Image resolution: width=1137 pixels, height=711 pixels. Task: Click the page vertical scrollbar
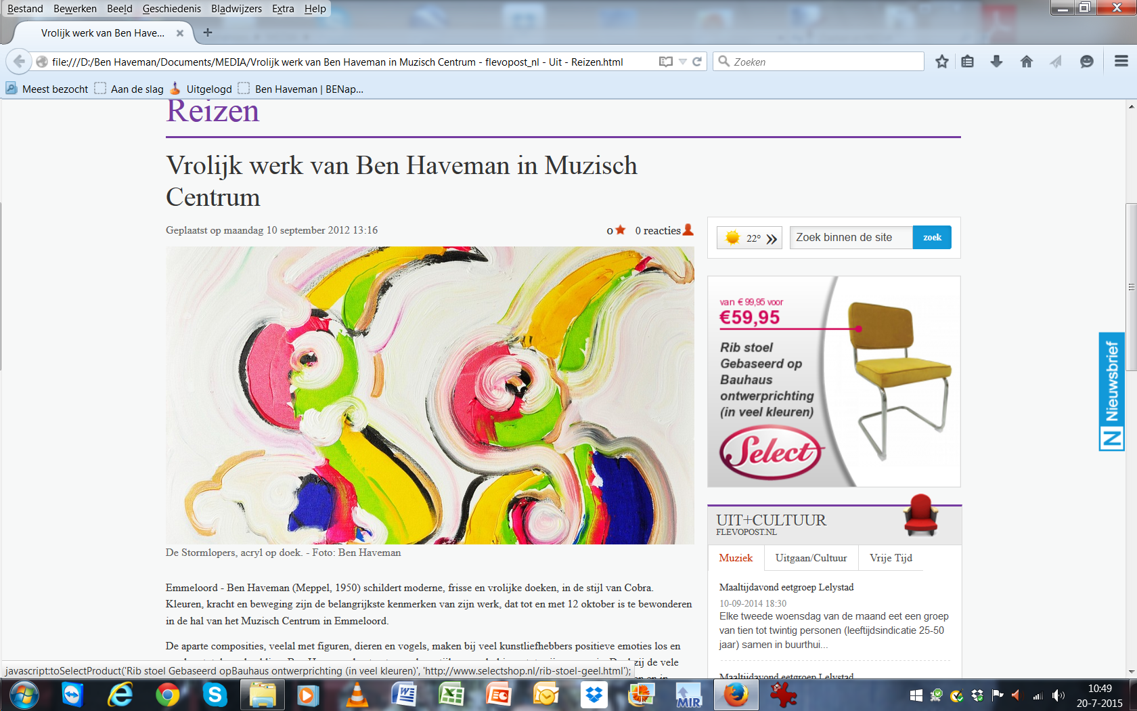[1131, 286]
